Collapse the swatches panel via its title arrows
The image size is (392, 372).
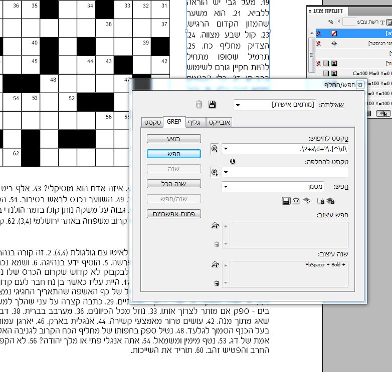[310, 11]
